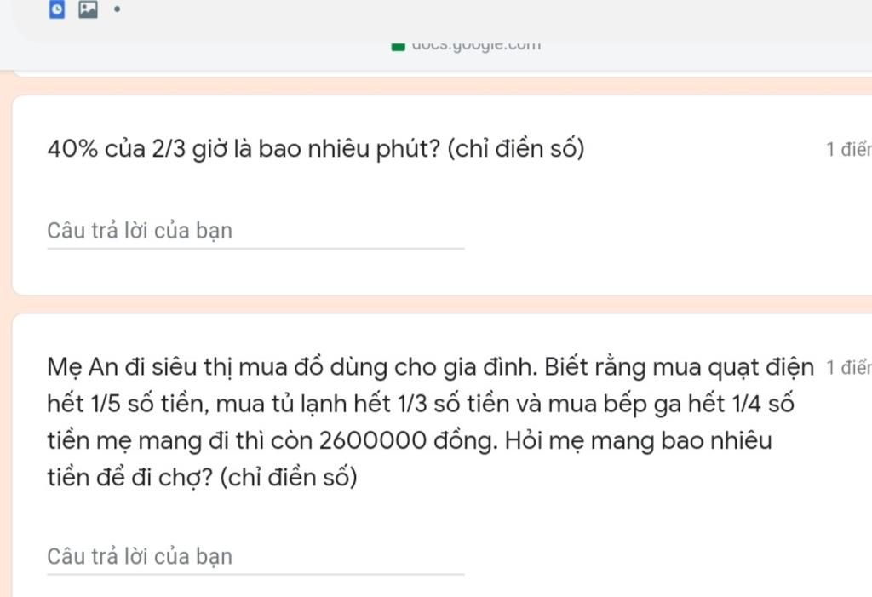The width and height of the screenshot is (872, 597).
Task: Tap the green secure-site icon beside docs.google.com
Action: pos(399,46)
